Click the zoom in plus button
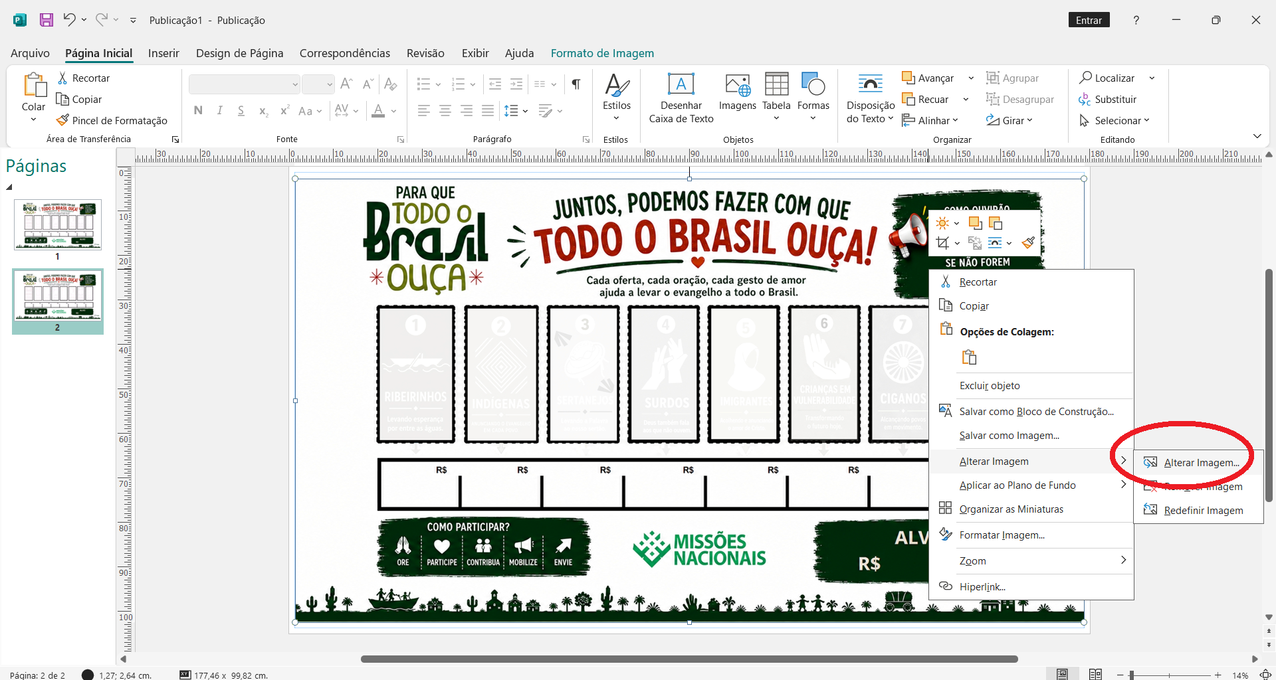The height and width of the screenshot is (680, 1276). pos(1218,675)
